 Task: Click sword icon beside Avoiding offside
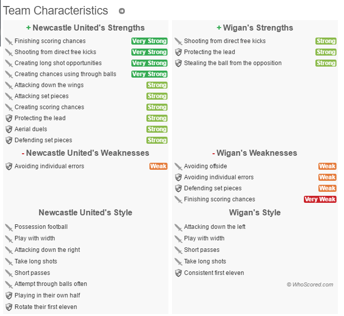tap(179, 166)
